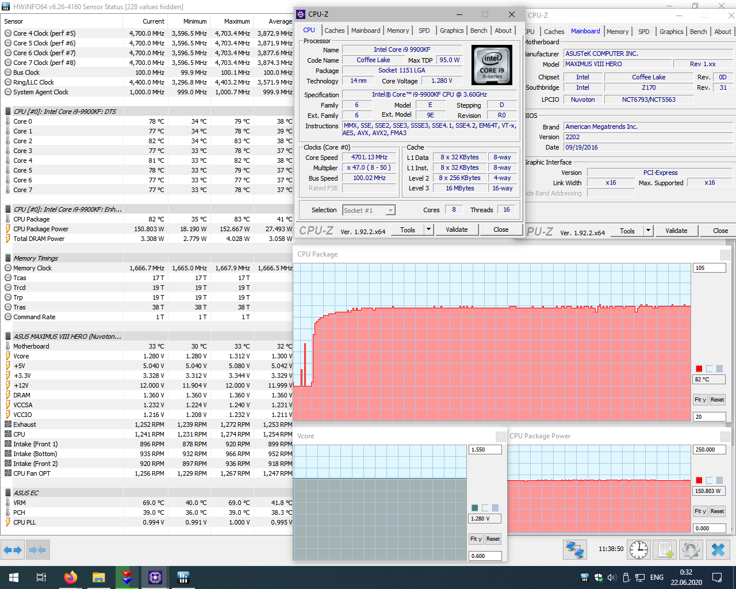
Task: Click the thermometer icon beside the Motherboard row
Action: (8, 346)
